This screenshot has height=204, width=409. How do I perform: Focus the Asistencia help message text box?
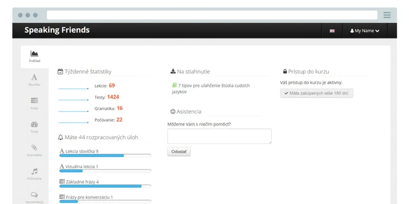tap(219, 136)
